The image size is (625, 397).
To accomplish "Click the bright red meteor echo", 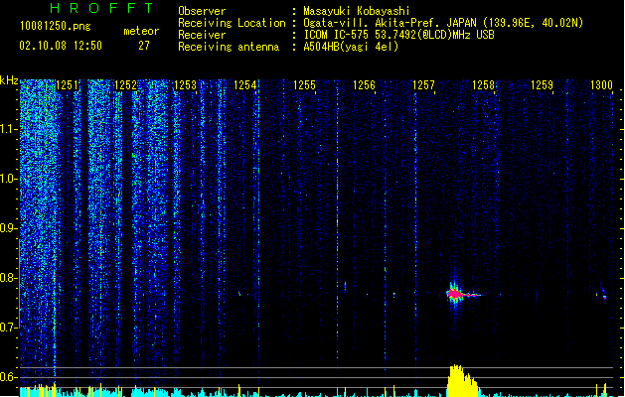I will click(455, 294).
